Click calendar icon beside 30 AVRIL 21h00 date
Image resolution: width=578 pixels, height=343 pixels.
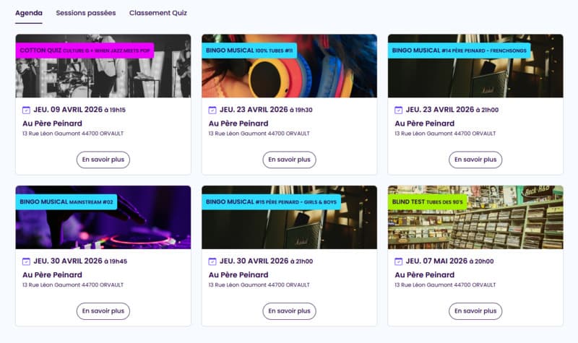(212, 261)
